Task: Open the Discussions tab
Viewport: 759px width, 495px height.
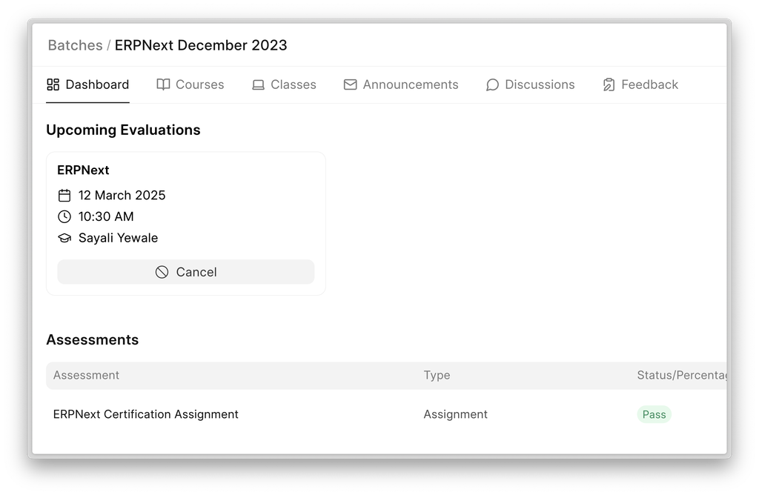Action: pyautogui.click(x=539, y=84)
